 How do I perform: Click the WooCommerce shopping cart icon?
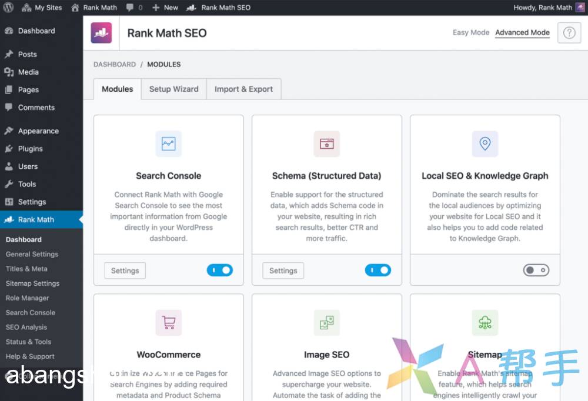click(168, 323)
